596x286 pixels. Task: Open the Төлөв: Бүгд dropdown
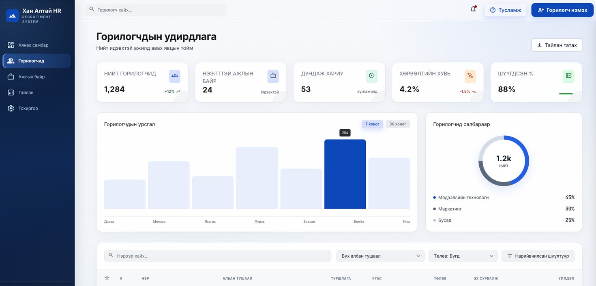pos(463,256)
